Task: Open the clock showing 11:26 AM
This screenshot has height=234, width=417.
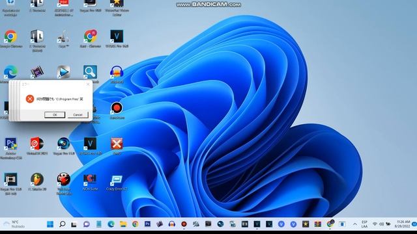Action: 402,224
